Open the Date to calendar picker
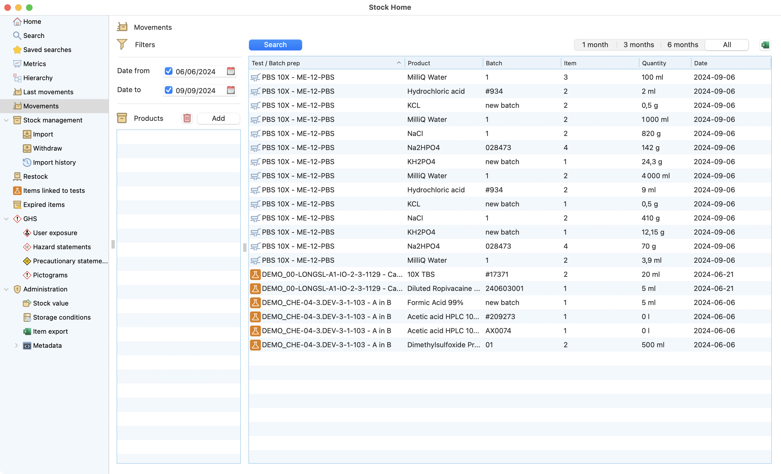Screen dimensions: 781x474 [x=231, y=90]
